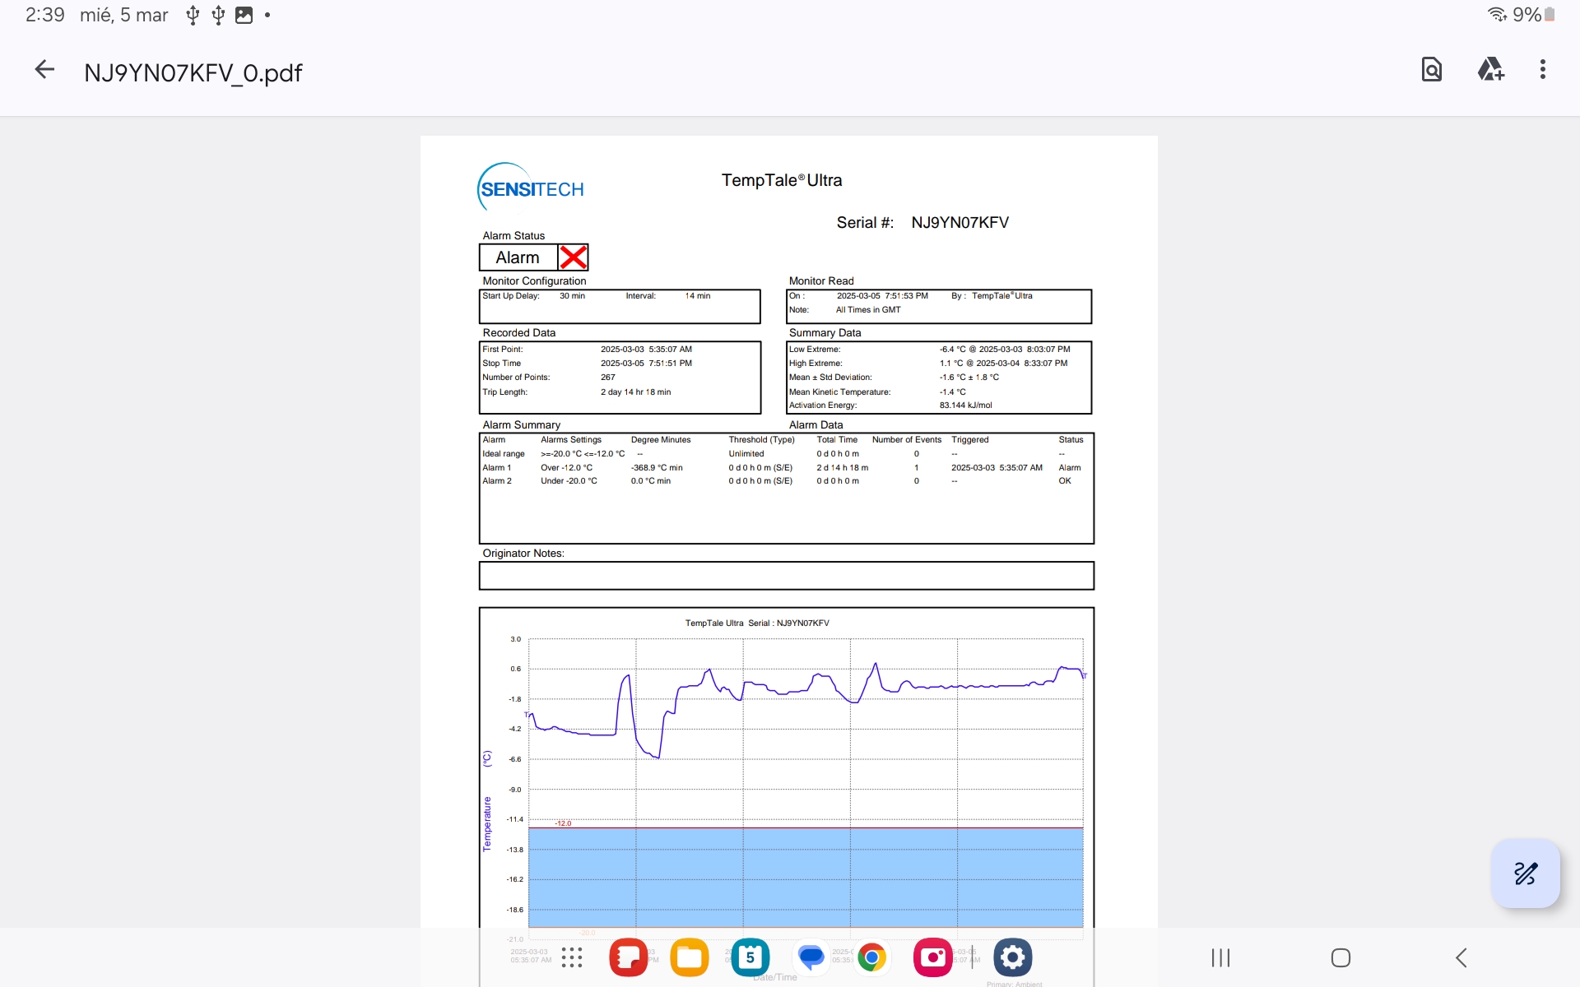This screenshot has width=1580, height=987.
Task: Tap trip length '2 day 14 hr 18 min'
Action: coord(635,392)
